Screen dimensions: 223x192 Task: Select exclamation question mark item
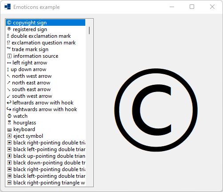(x=45, y=43)
